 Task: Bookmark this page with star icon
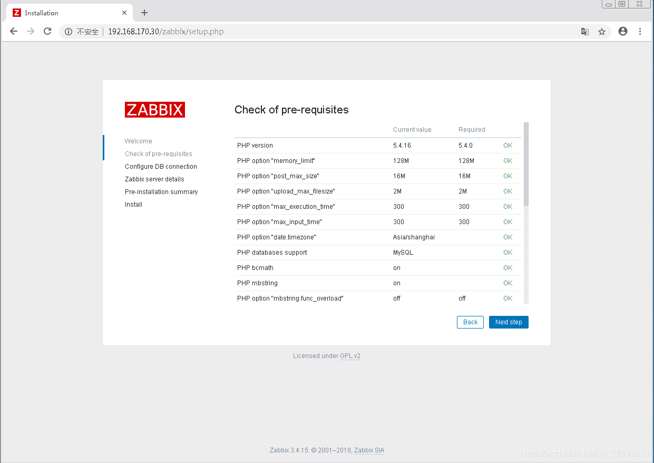601,32
